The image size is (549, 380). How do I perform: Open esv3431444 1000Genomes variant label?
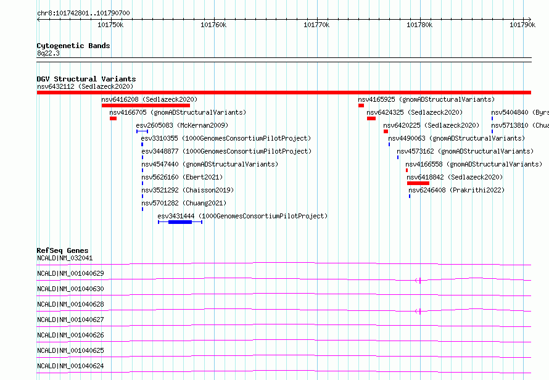(242, 216)
